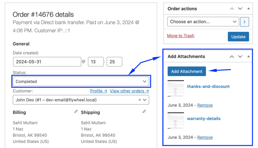Move Add Attachments panel up
258x148 pixels.
(x=232, y=57)
